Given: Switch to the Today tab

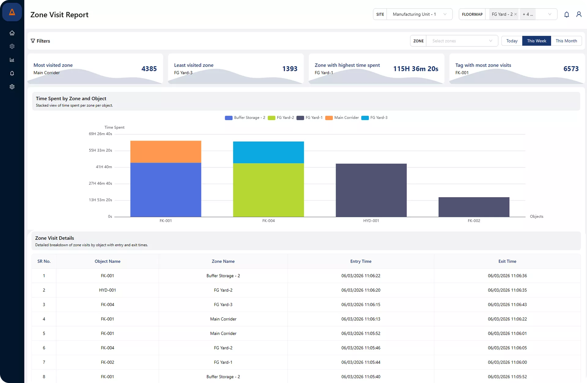Looking at the screenshot, I should pos(512,41).
